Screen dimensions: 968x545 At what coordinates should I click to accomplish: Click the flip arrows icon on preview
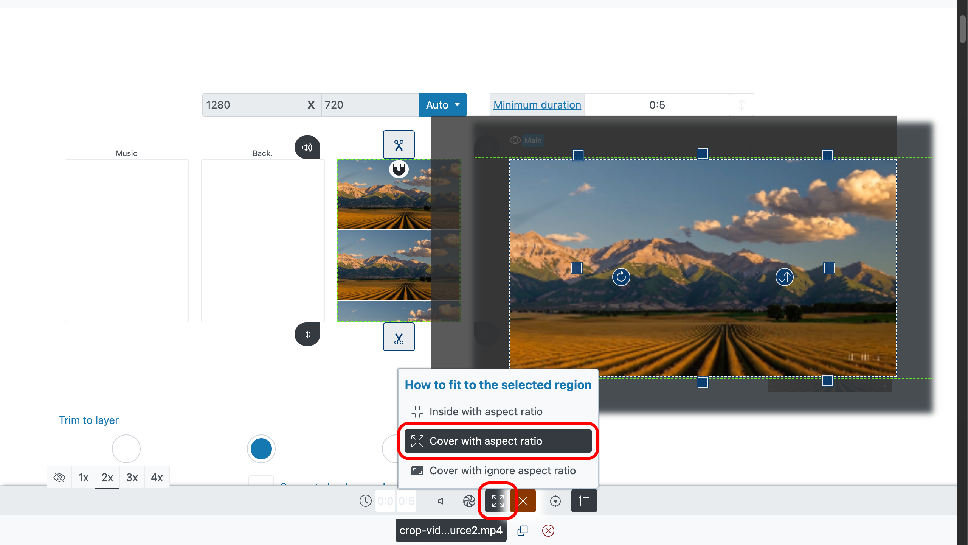click(784, 277)
